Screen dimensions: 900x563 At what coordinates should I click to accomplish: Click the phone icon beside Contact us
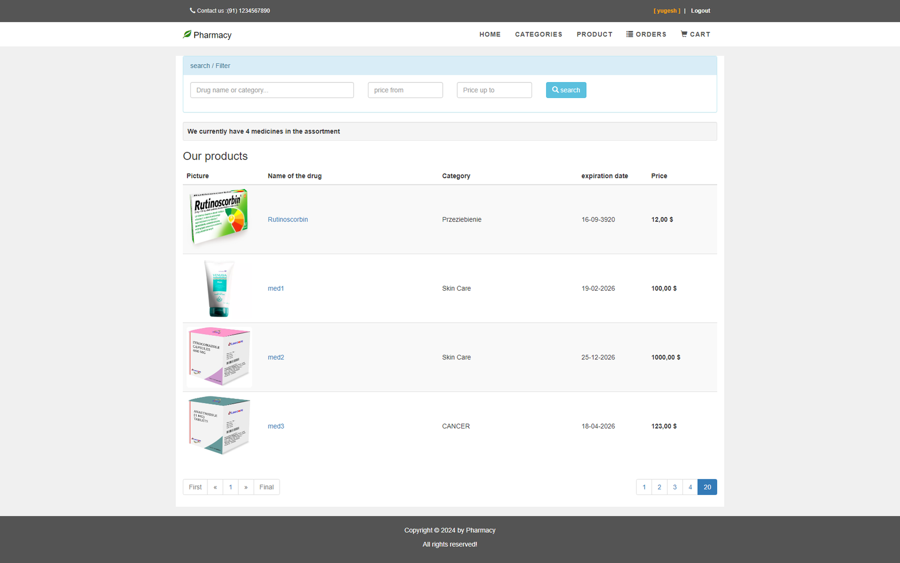tap(192, 10)
